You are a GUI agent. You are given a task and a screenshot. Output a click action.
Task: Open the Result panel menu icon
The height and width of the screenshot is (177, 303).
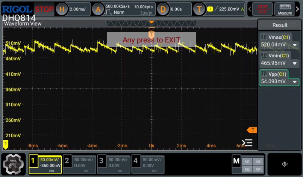293,24
